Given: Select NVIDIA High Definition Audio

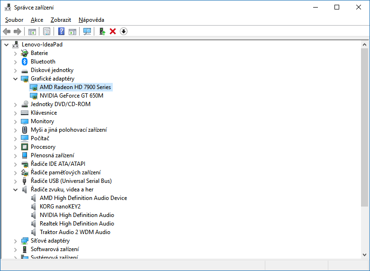Looking at the screenshot, I should pyautogui.click(x=77, y=215).
